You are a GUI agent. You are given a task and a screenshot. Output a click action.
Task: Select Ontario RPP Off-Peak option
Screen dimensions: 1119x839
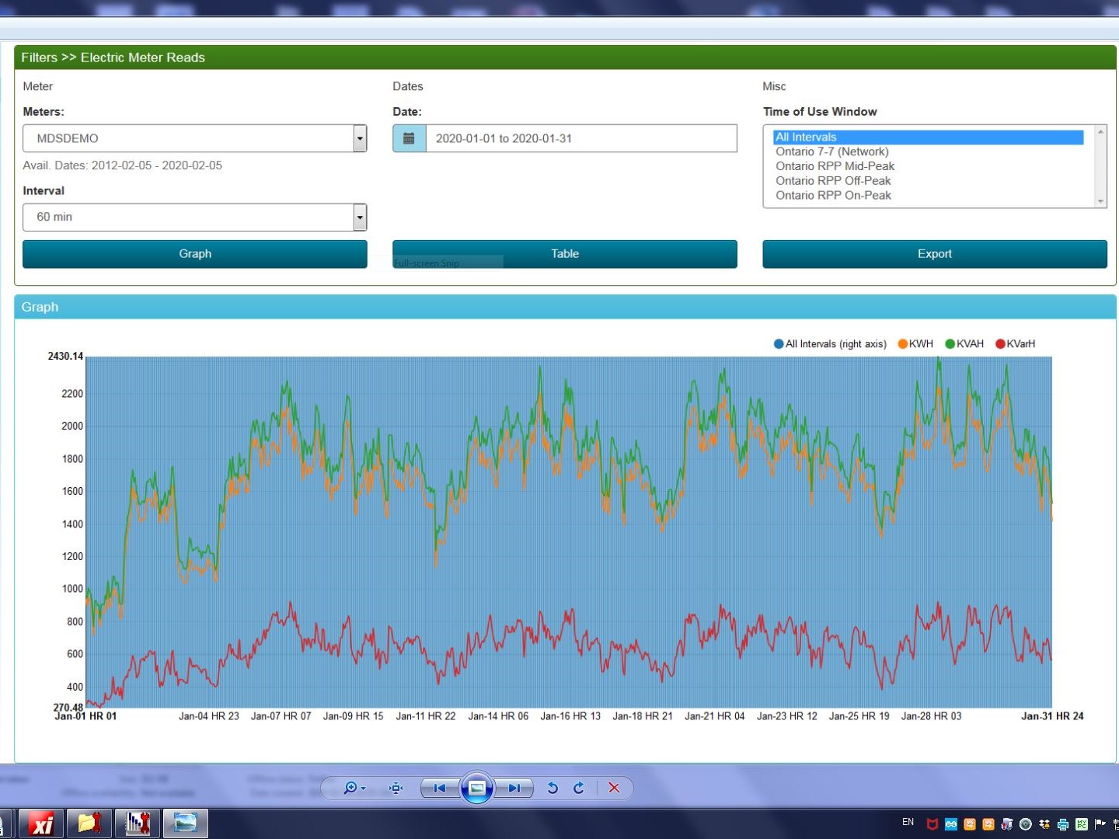929,181
